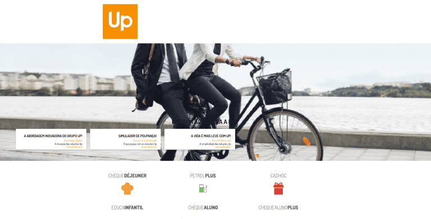Open the Cadhoc red gift box icon
This screenshot has height=219, width=431.
tap(278, 189)
